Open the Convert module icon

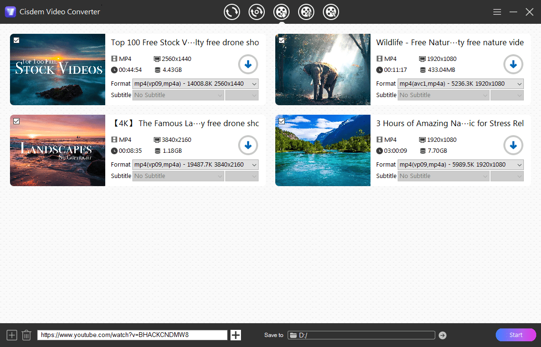[x=231, y=12]
